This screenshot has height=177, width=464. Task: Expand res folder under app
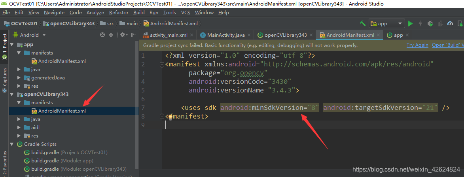[19, 86]
